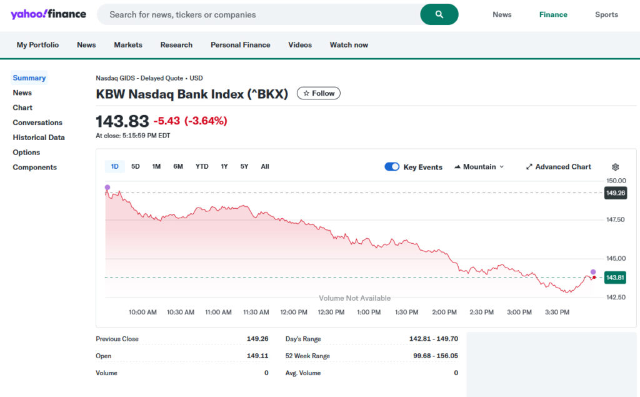The width and height of the screenshot is (640, 397).
Task: Open chart settings gear icon
Action: 615,167
